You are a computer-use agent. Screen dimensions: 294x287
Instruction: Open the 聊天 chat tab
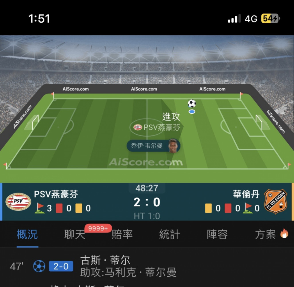(x=75, y=234)
